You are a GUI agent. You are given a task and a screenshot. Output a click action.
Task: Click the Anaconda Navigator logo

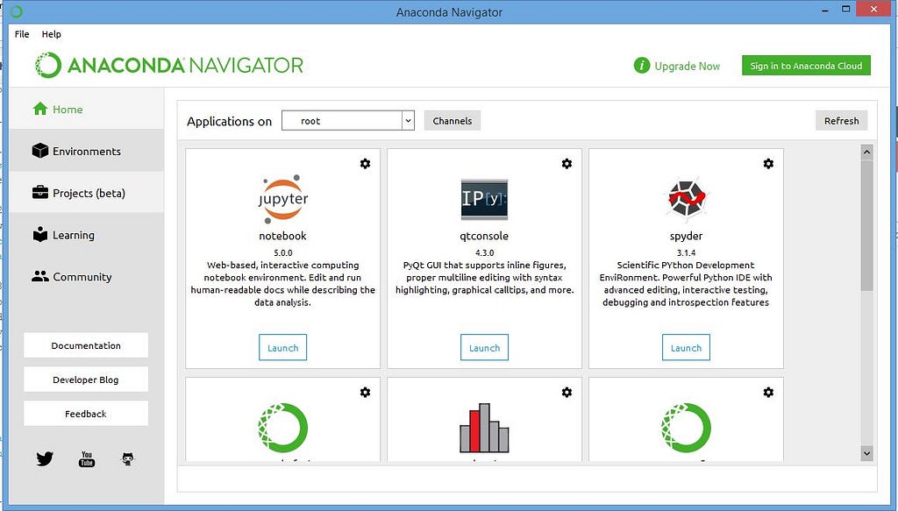169,65
